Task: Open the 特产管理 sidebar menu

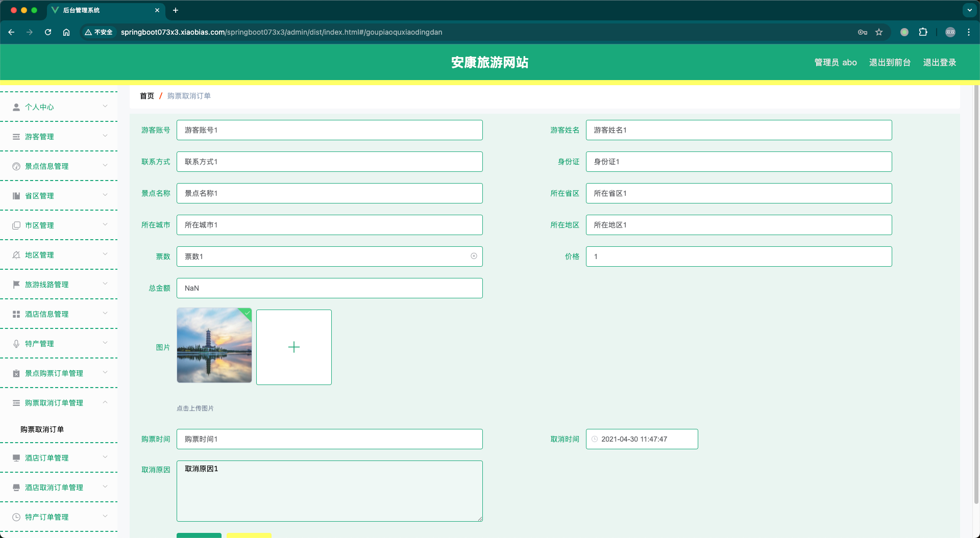Action: [x=59, y=344]
